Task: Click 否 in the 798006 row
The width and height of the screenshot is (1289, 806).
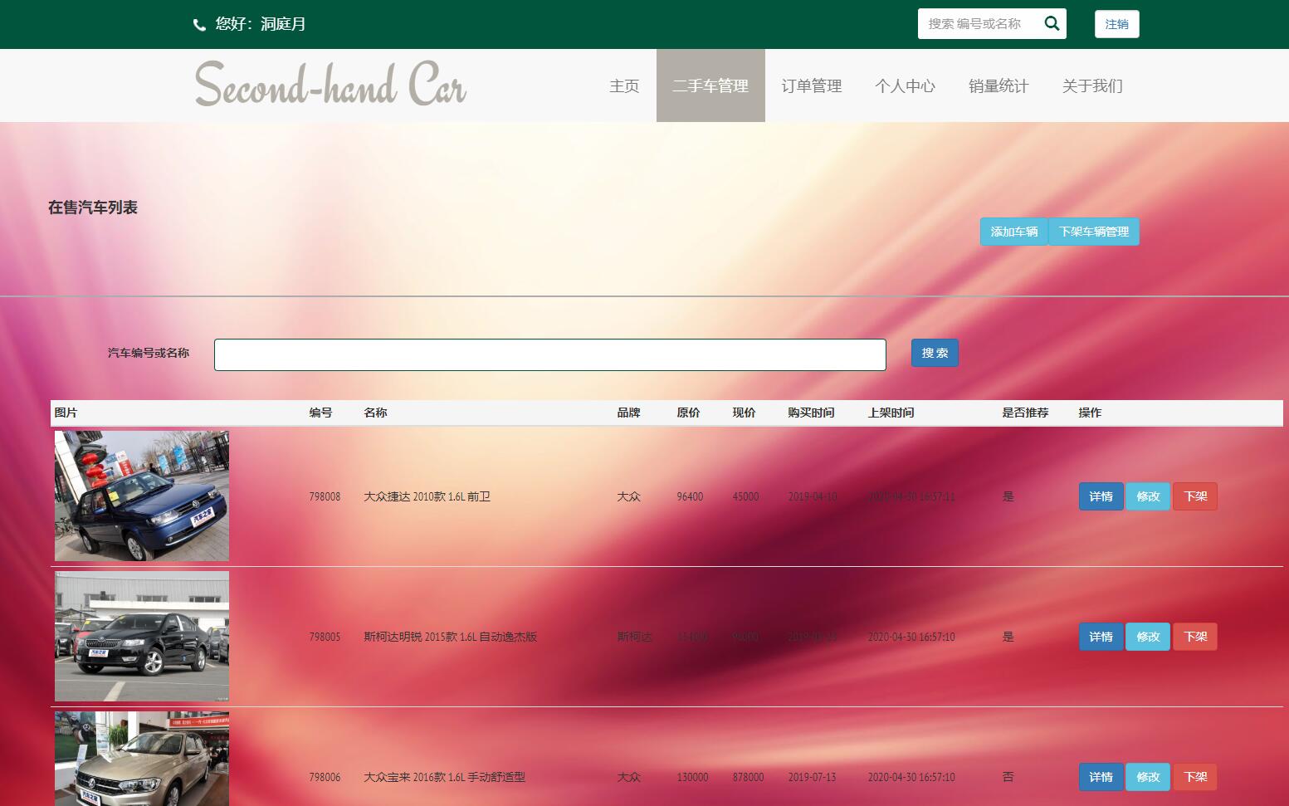Action: (x=1008, y=777)
